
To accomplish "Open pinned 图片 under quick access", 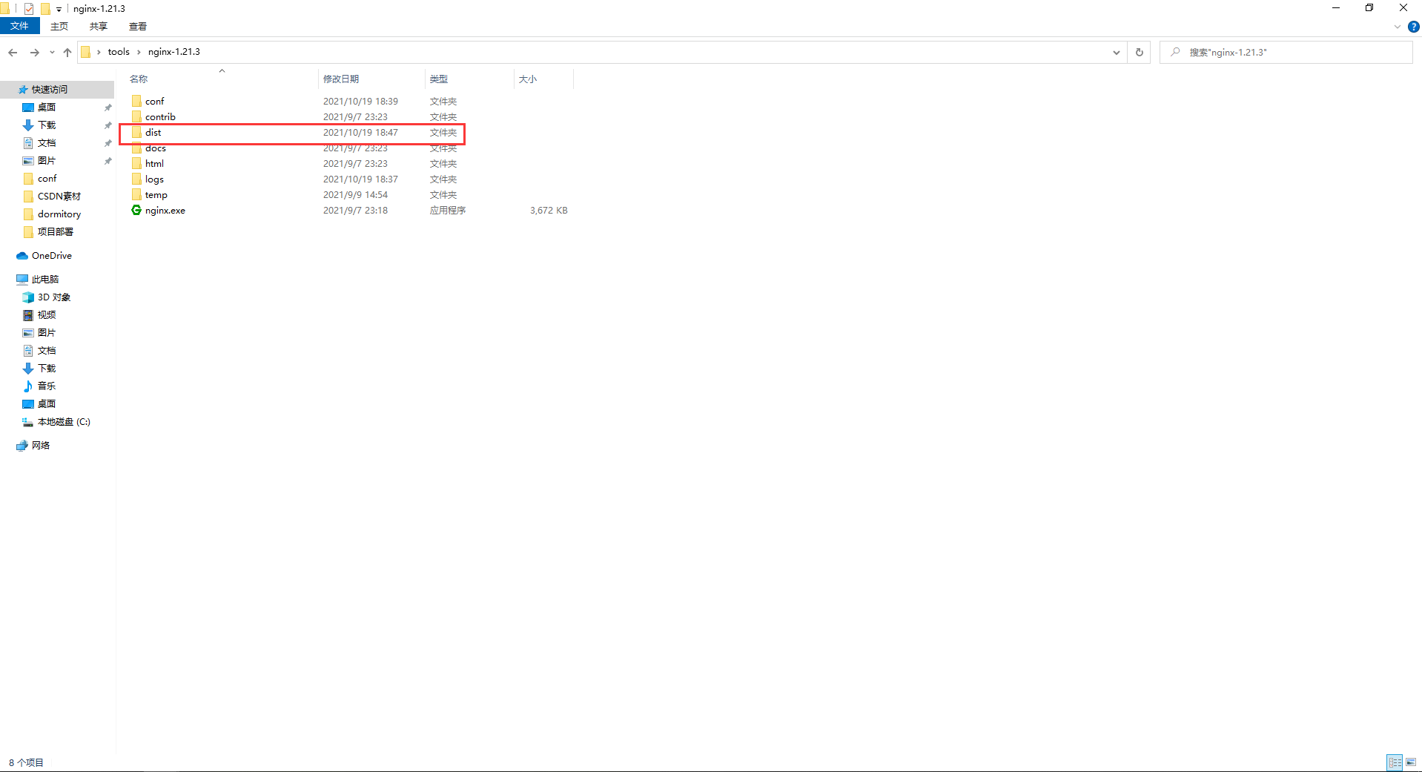I will (x=46, y=160).
